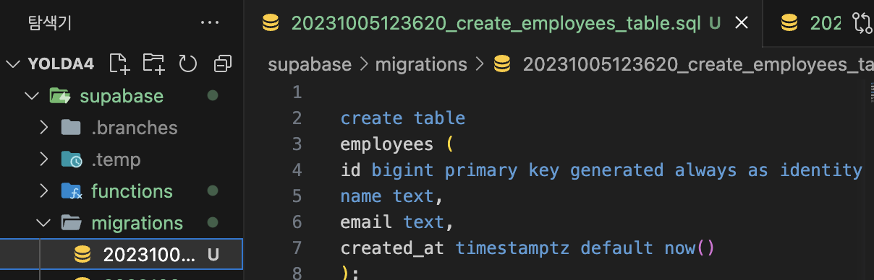Click line number 7 in gutter

pos(297,248)
